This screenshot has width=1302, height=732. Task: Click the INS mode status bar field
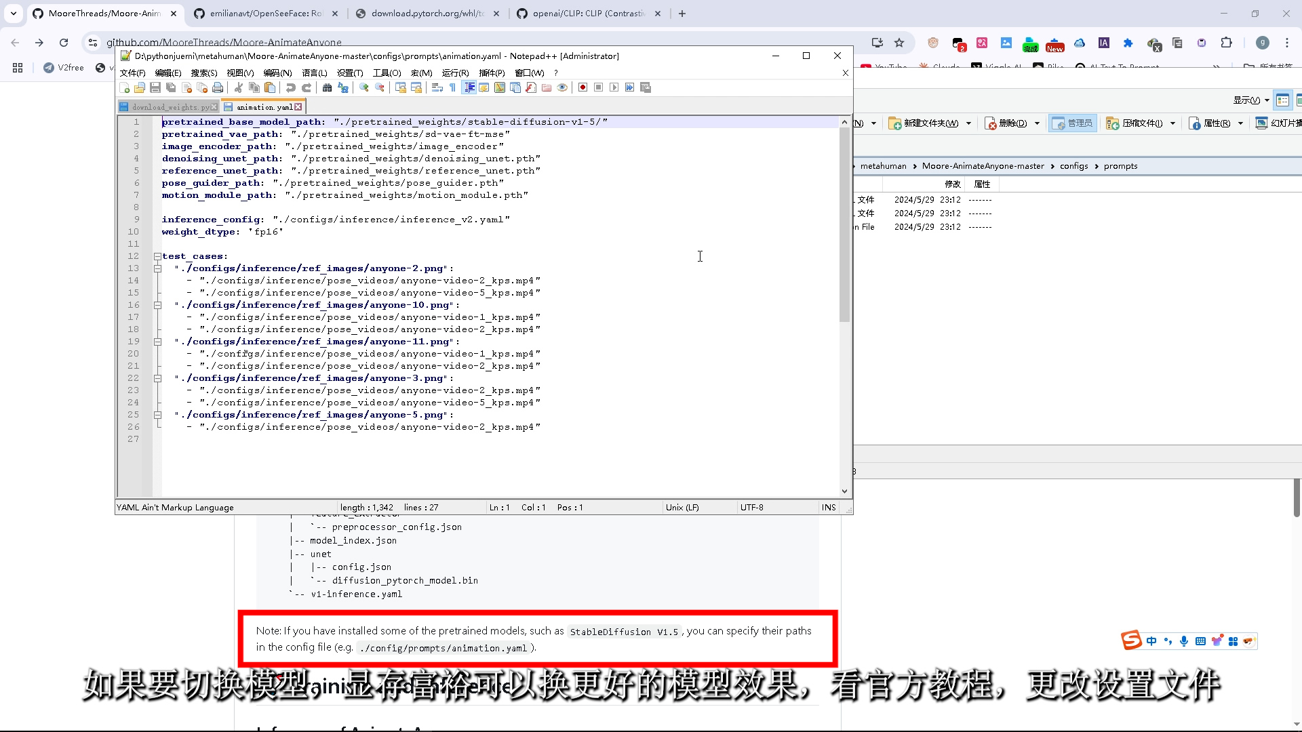point(829,508)
